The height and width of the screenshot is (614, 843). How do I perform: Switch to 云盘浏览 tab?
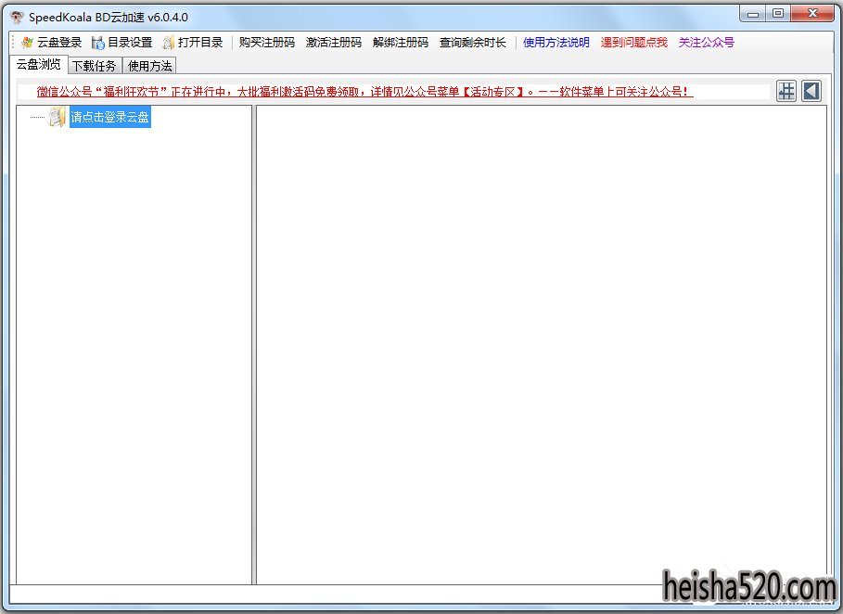pos(39,65)
